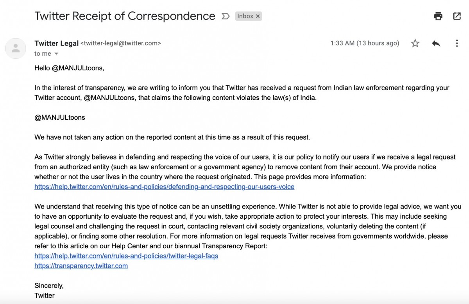Remove the Inbox label with its x
This screenshot has width=469, height=304.
click(258, 16)
